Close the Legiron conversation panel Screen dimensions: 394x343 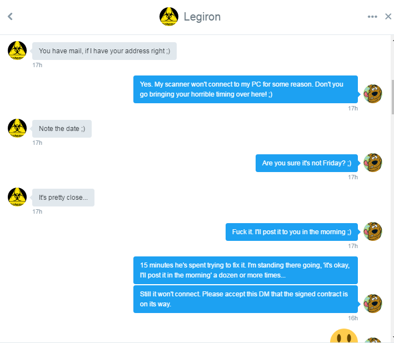tap(388, 17)
